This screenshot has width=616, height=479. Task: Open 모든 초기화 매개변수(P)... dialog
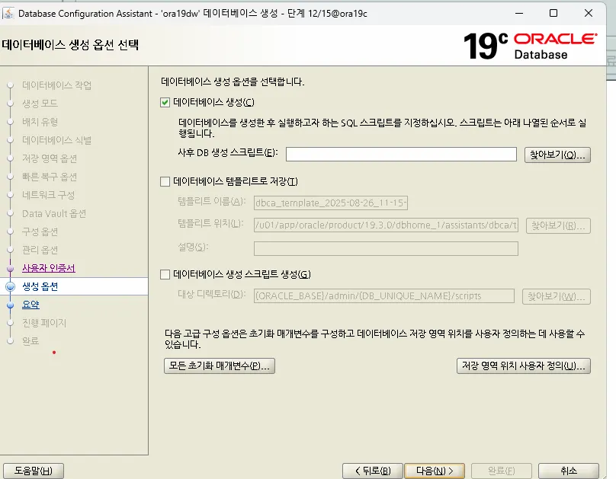(x=220, y=366)
